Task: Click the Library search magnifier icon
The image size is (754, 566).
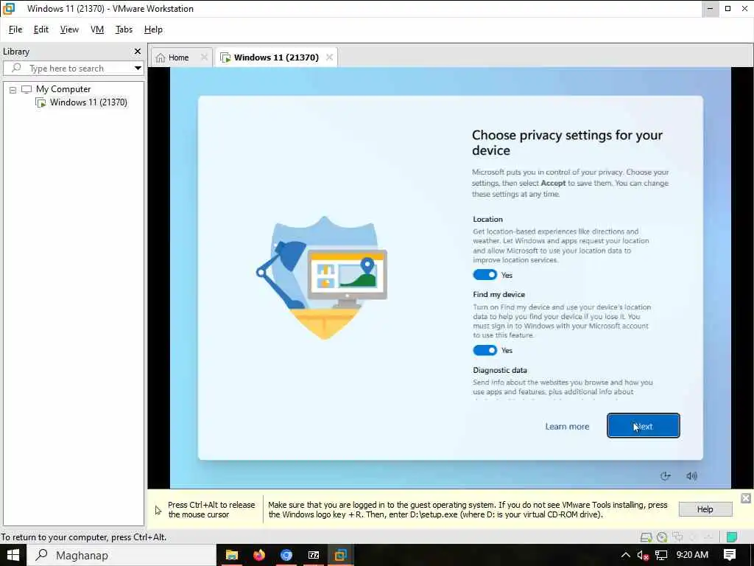Action: 16,68
